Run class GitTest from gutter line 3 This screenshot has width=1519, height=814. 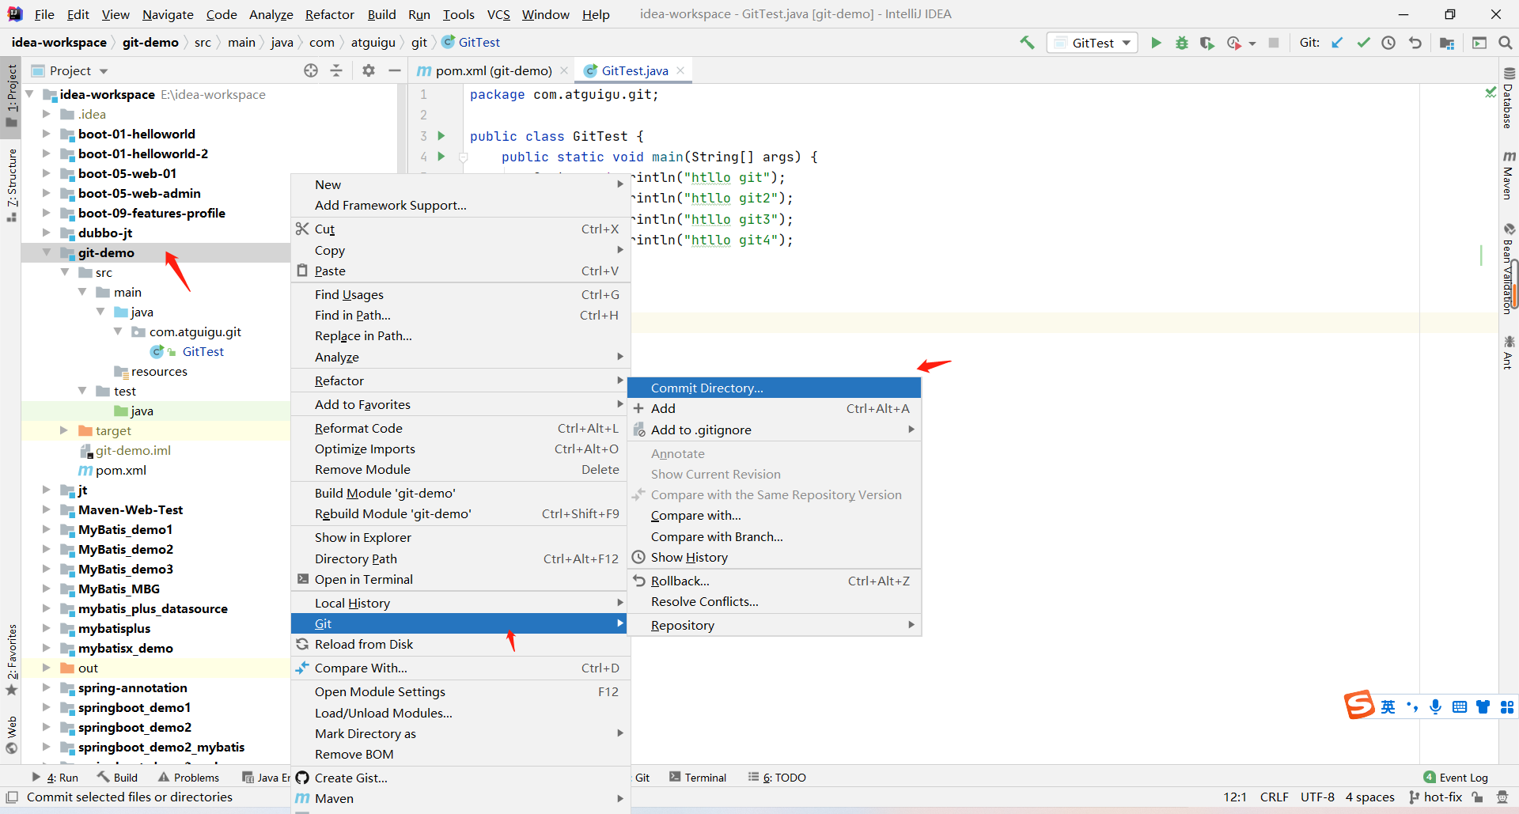[x=441, y=136]
